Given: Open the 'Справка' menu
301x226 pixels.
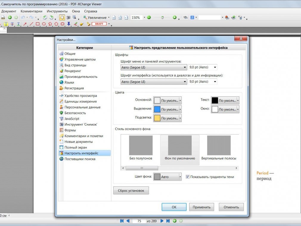Looking at the screenshot, I should pyautogui.click(x=91, y=11).
